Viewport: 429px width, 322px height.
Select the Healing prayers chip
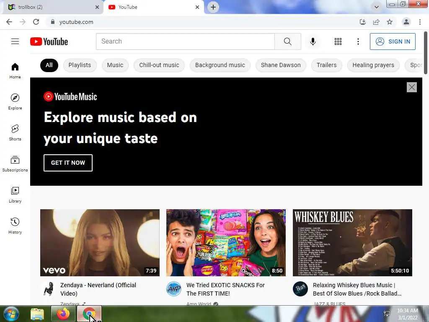373,65
